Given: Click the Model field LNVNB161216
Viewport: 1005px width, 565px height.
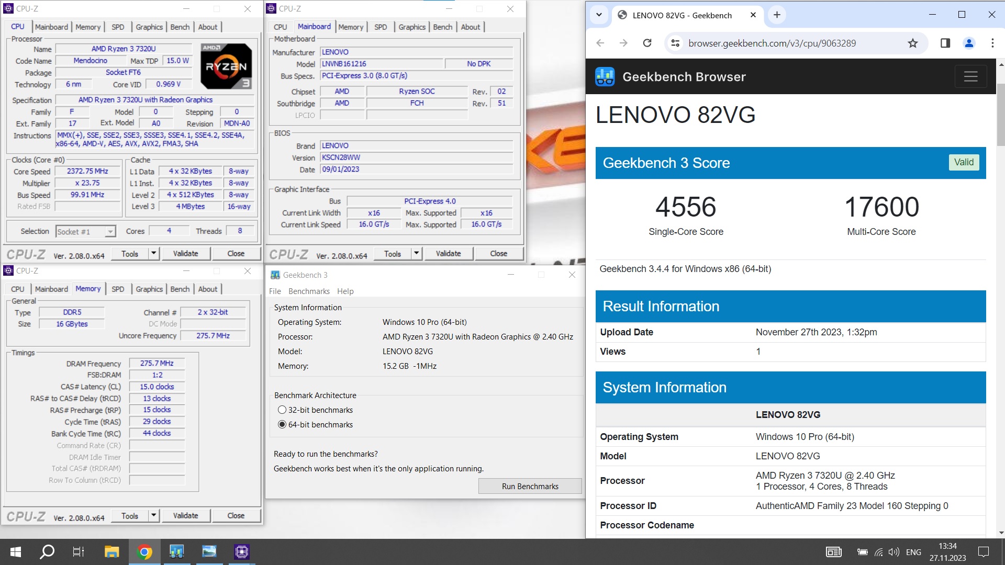Looking at the screenshot, I should 381,64.
